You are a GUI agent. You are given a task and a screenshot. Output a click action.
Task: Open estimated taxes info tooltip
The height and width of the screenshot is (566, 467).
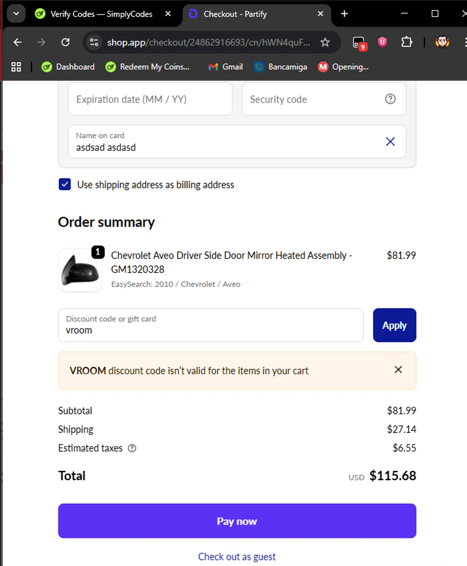(132, 448)
